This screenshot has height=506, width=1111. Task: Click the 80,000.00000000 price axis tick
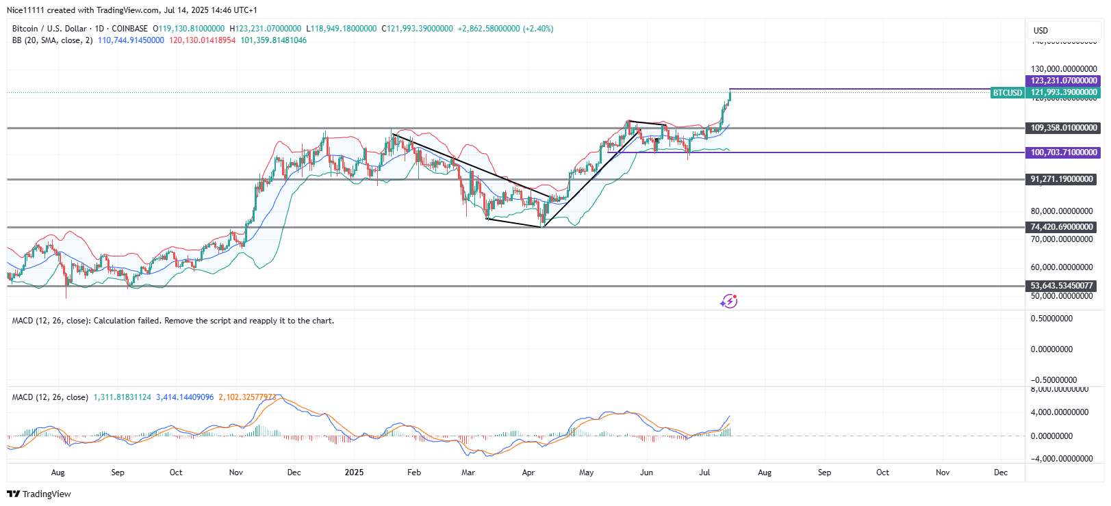(x=1062, y=211)
